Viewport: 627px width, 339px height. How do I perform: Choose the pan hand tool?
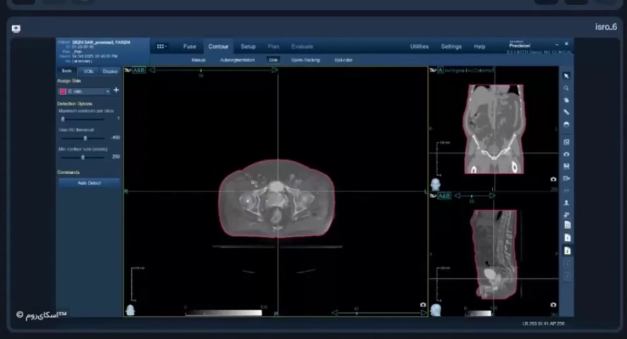tap(567, 100)
